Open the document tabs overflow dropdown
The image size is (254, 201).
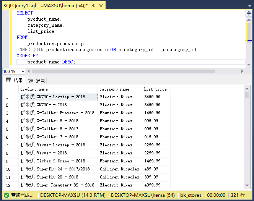[250, 6]
